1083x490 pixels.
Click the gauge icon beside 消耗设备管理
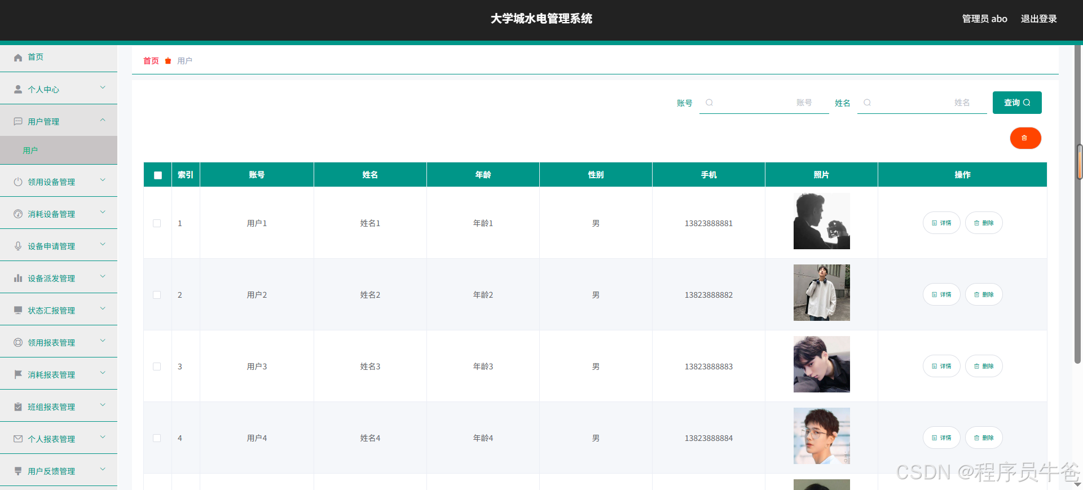(x=18, y=214)
